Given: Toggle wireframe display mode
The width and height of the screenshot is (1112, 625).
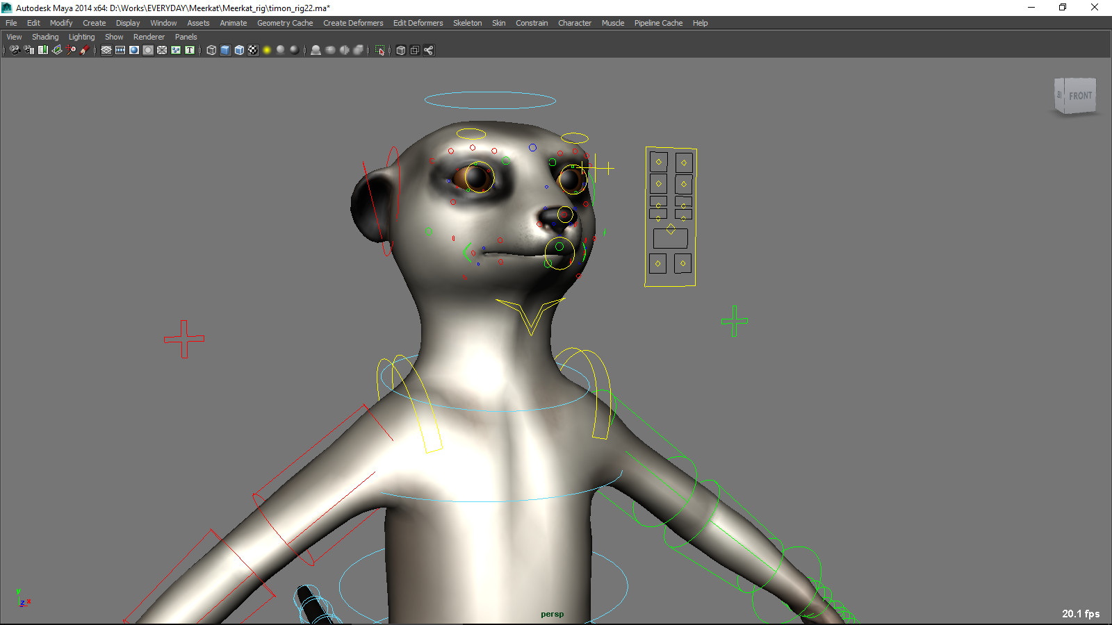Looking at the screenshot, I should pos(211,49).
